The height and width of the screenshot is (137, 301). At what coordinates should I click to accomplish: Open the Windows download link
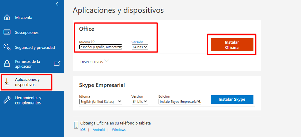pos(119,130)
